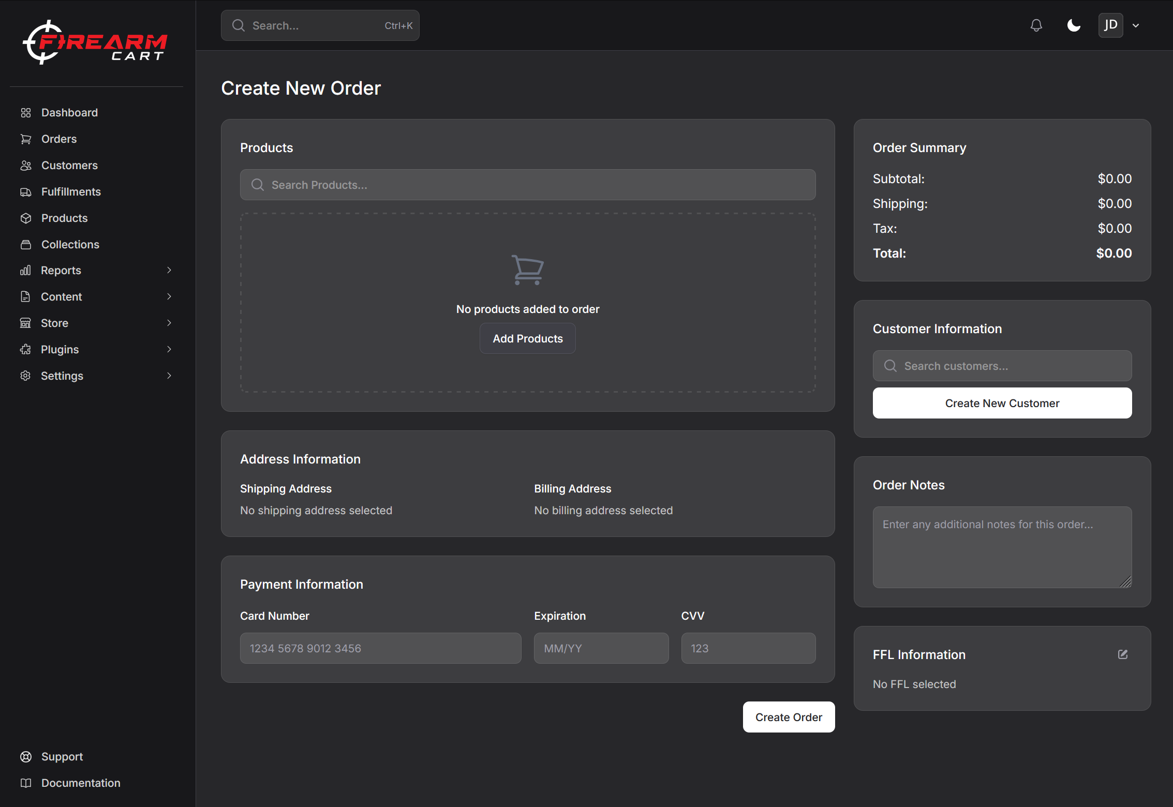The height and width of the screenshot is (807, 1173).
Task: Click 'No shipping address selected' text
Action: coord(316,511)
